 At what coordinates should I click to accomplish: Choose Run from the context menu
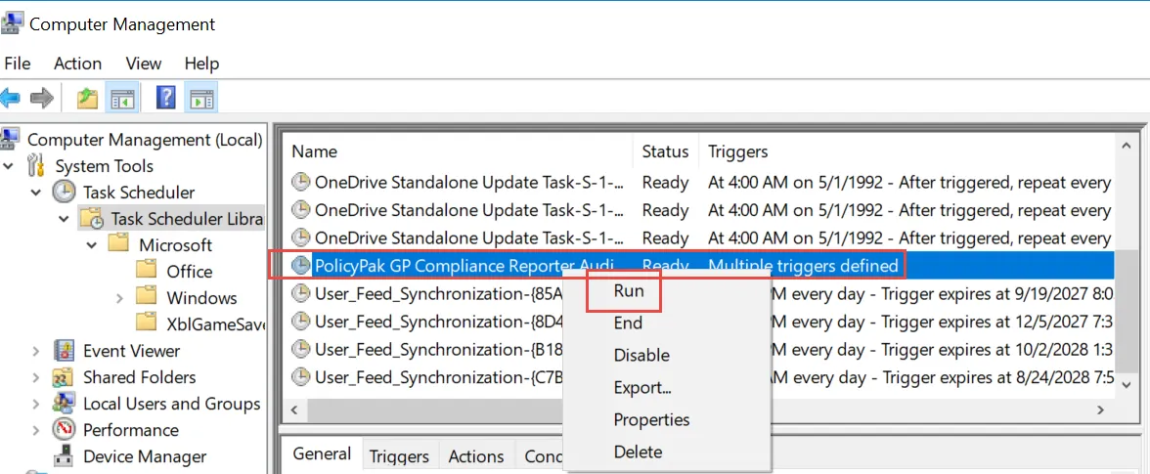[x=628, y=291]
